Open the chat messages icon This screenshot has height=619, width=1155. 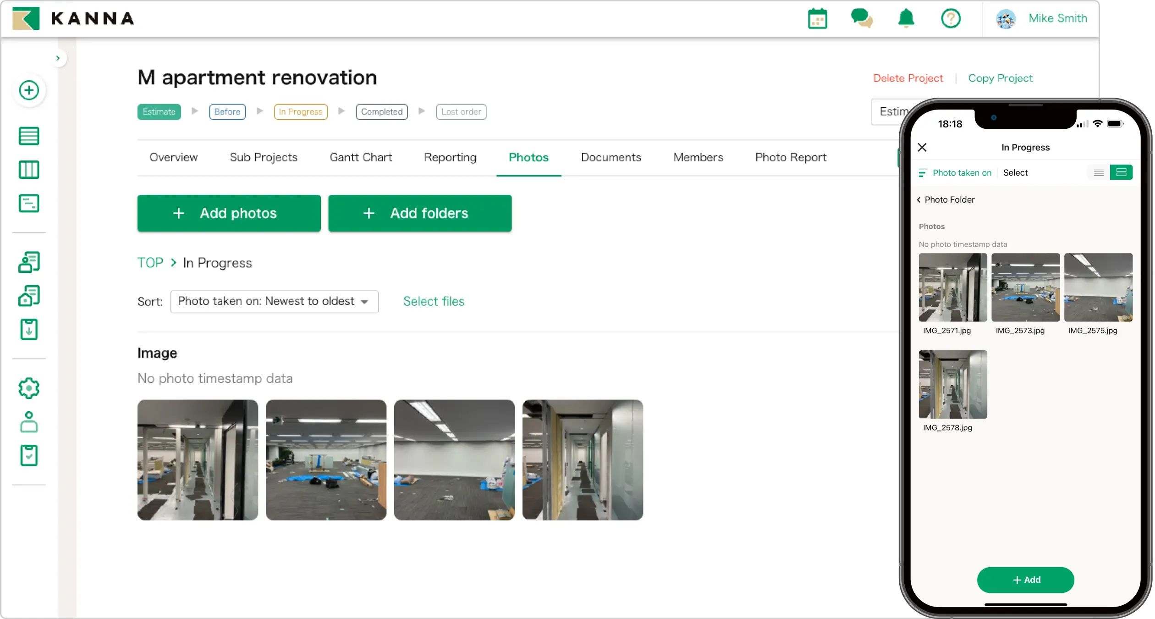862,19
